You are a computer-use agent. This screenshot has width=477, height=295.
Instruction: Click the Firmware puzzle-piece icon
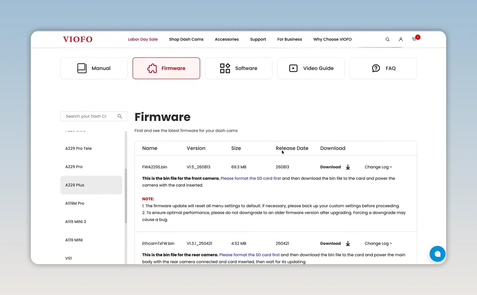pos(152,68)
